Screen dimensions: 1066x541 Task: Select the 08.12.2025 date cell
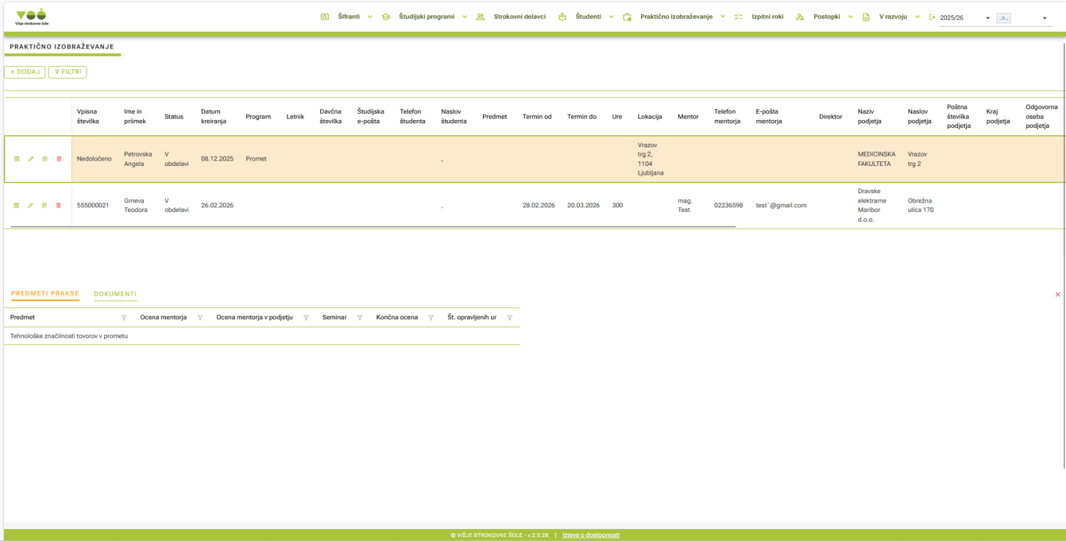[217, 159]
